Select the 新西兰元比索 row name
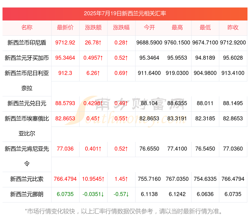 pos(27,179)
